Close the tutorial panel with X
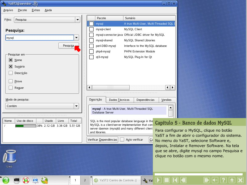Screen dimensions: 247x185 coord(241,180)
